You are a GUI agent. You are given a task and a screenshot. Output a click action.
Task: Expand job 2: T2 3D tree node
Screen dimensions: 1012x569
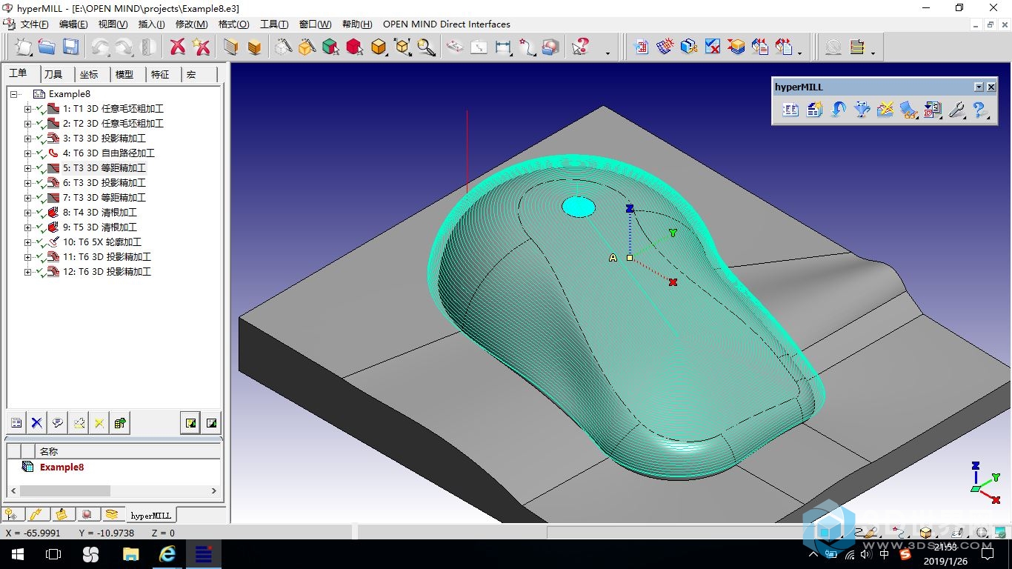coord(28,124)
